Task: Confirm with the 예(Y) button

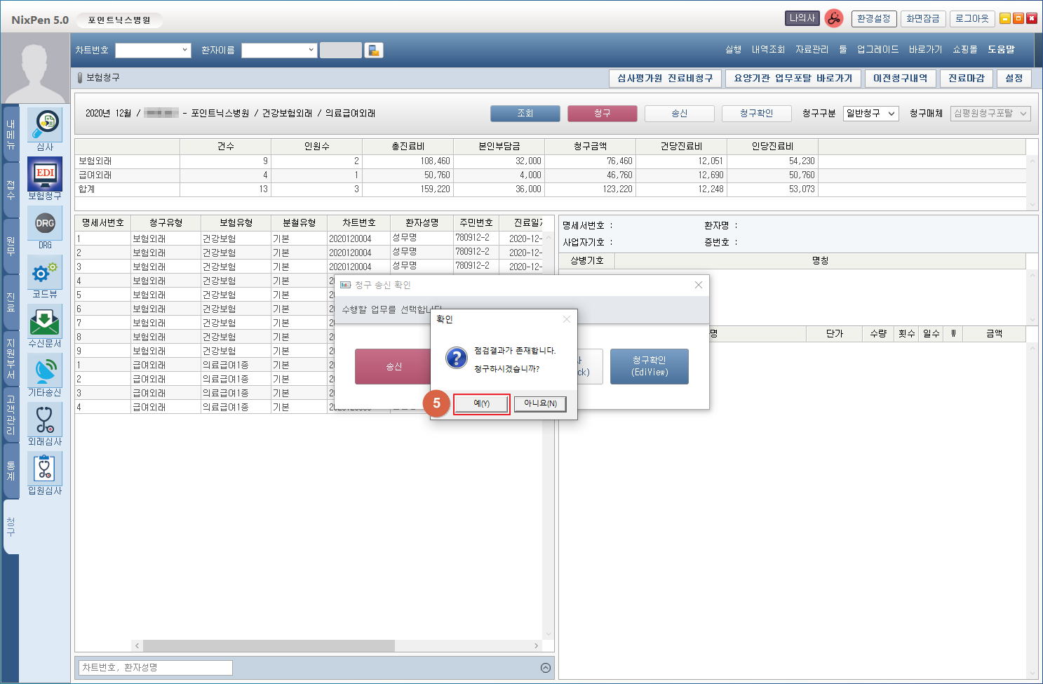Action: tap(481, 404)
